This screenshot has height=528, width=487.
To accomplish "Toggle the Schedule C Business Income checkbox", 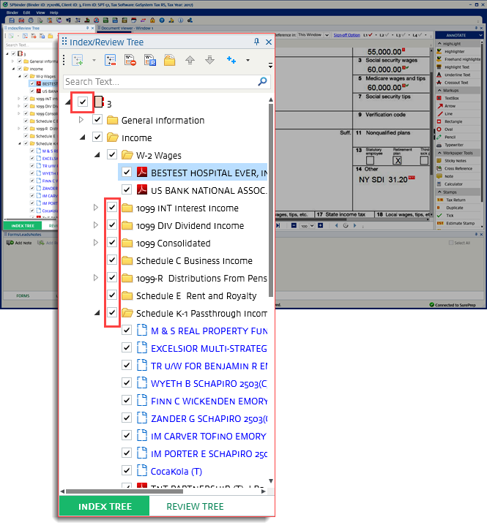I will tap(112, 260).
